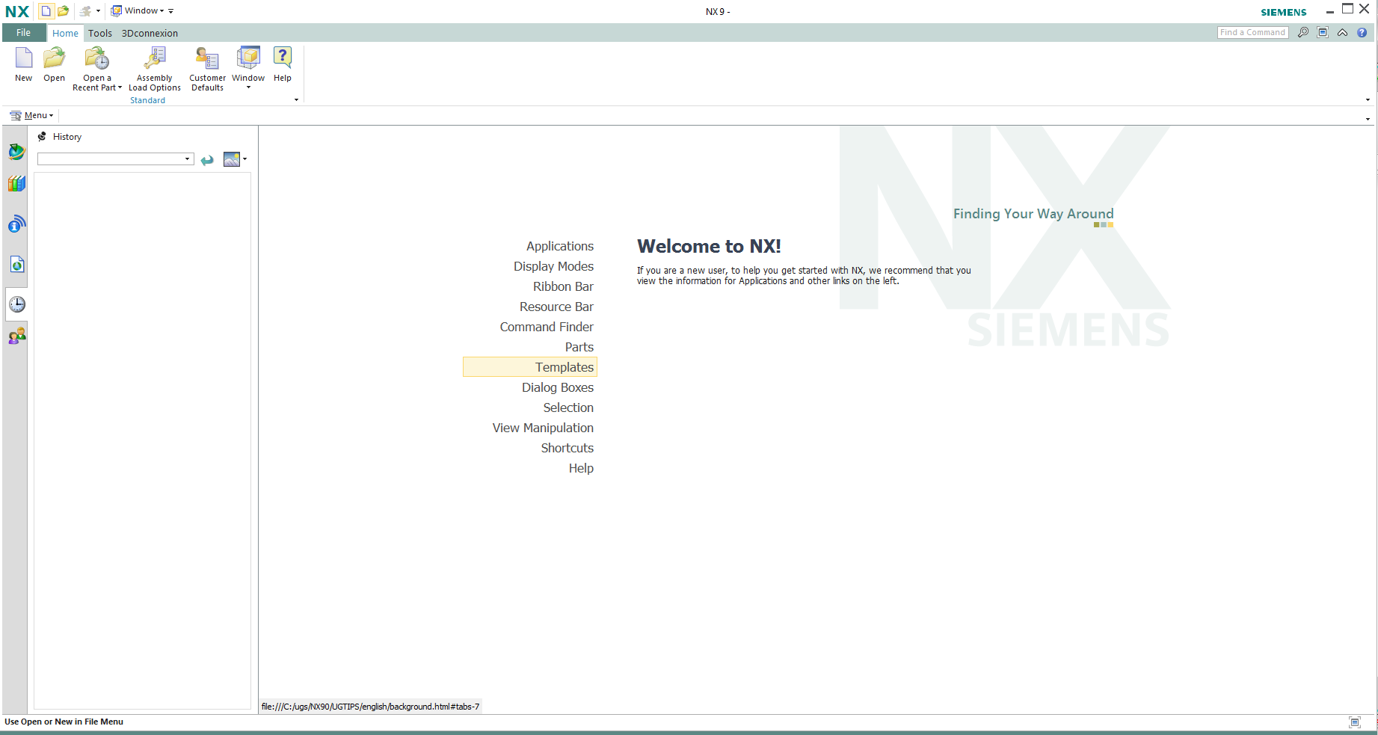
Task: Launch Customer Defaults
Action: coord(207,69)
